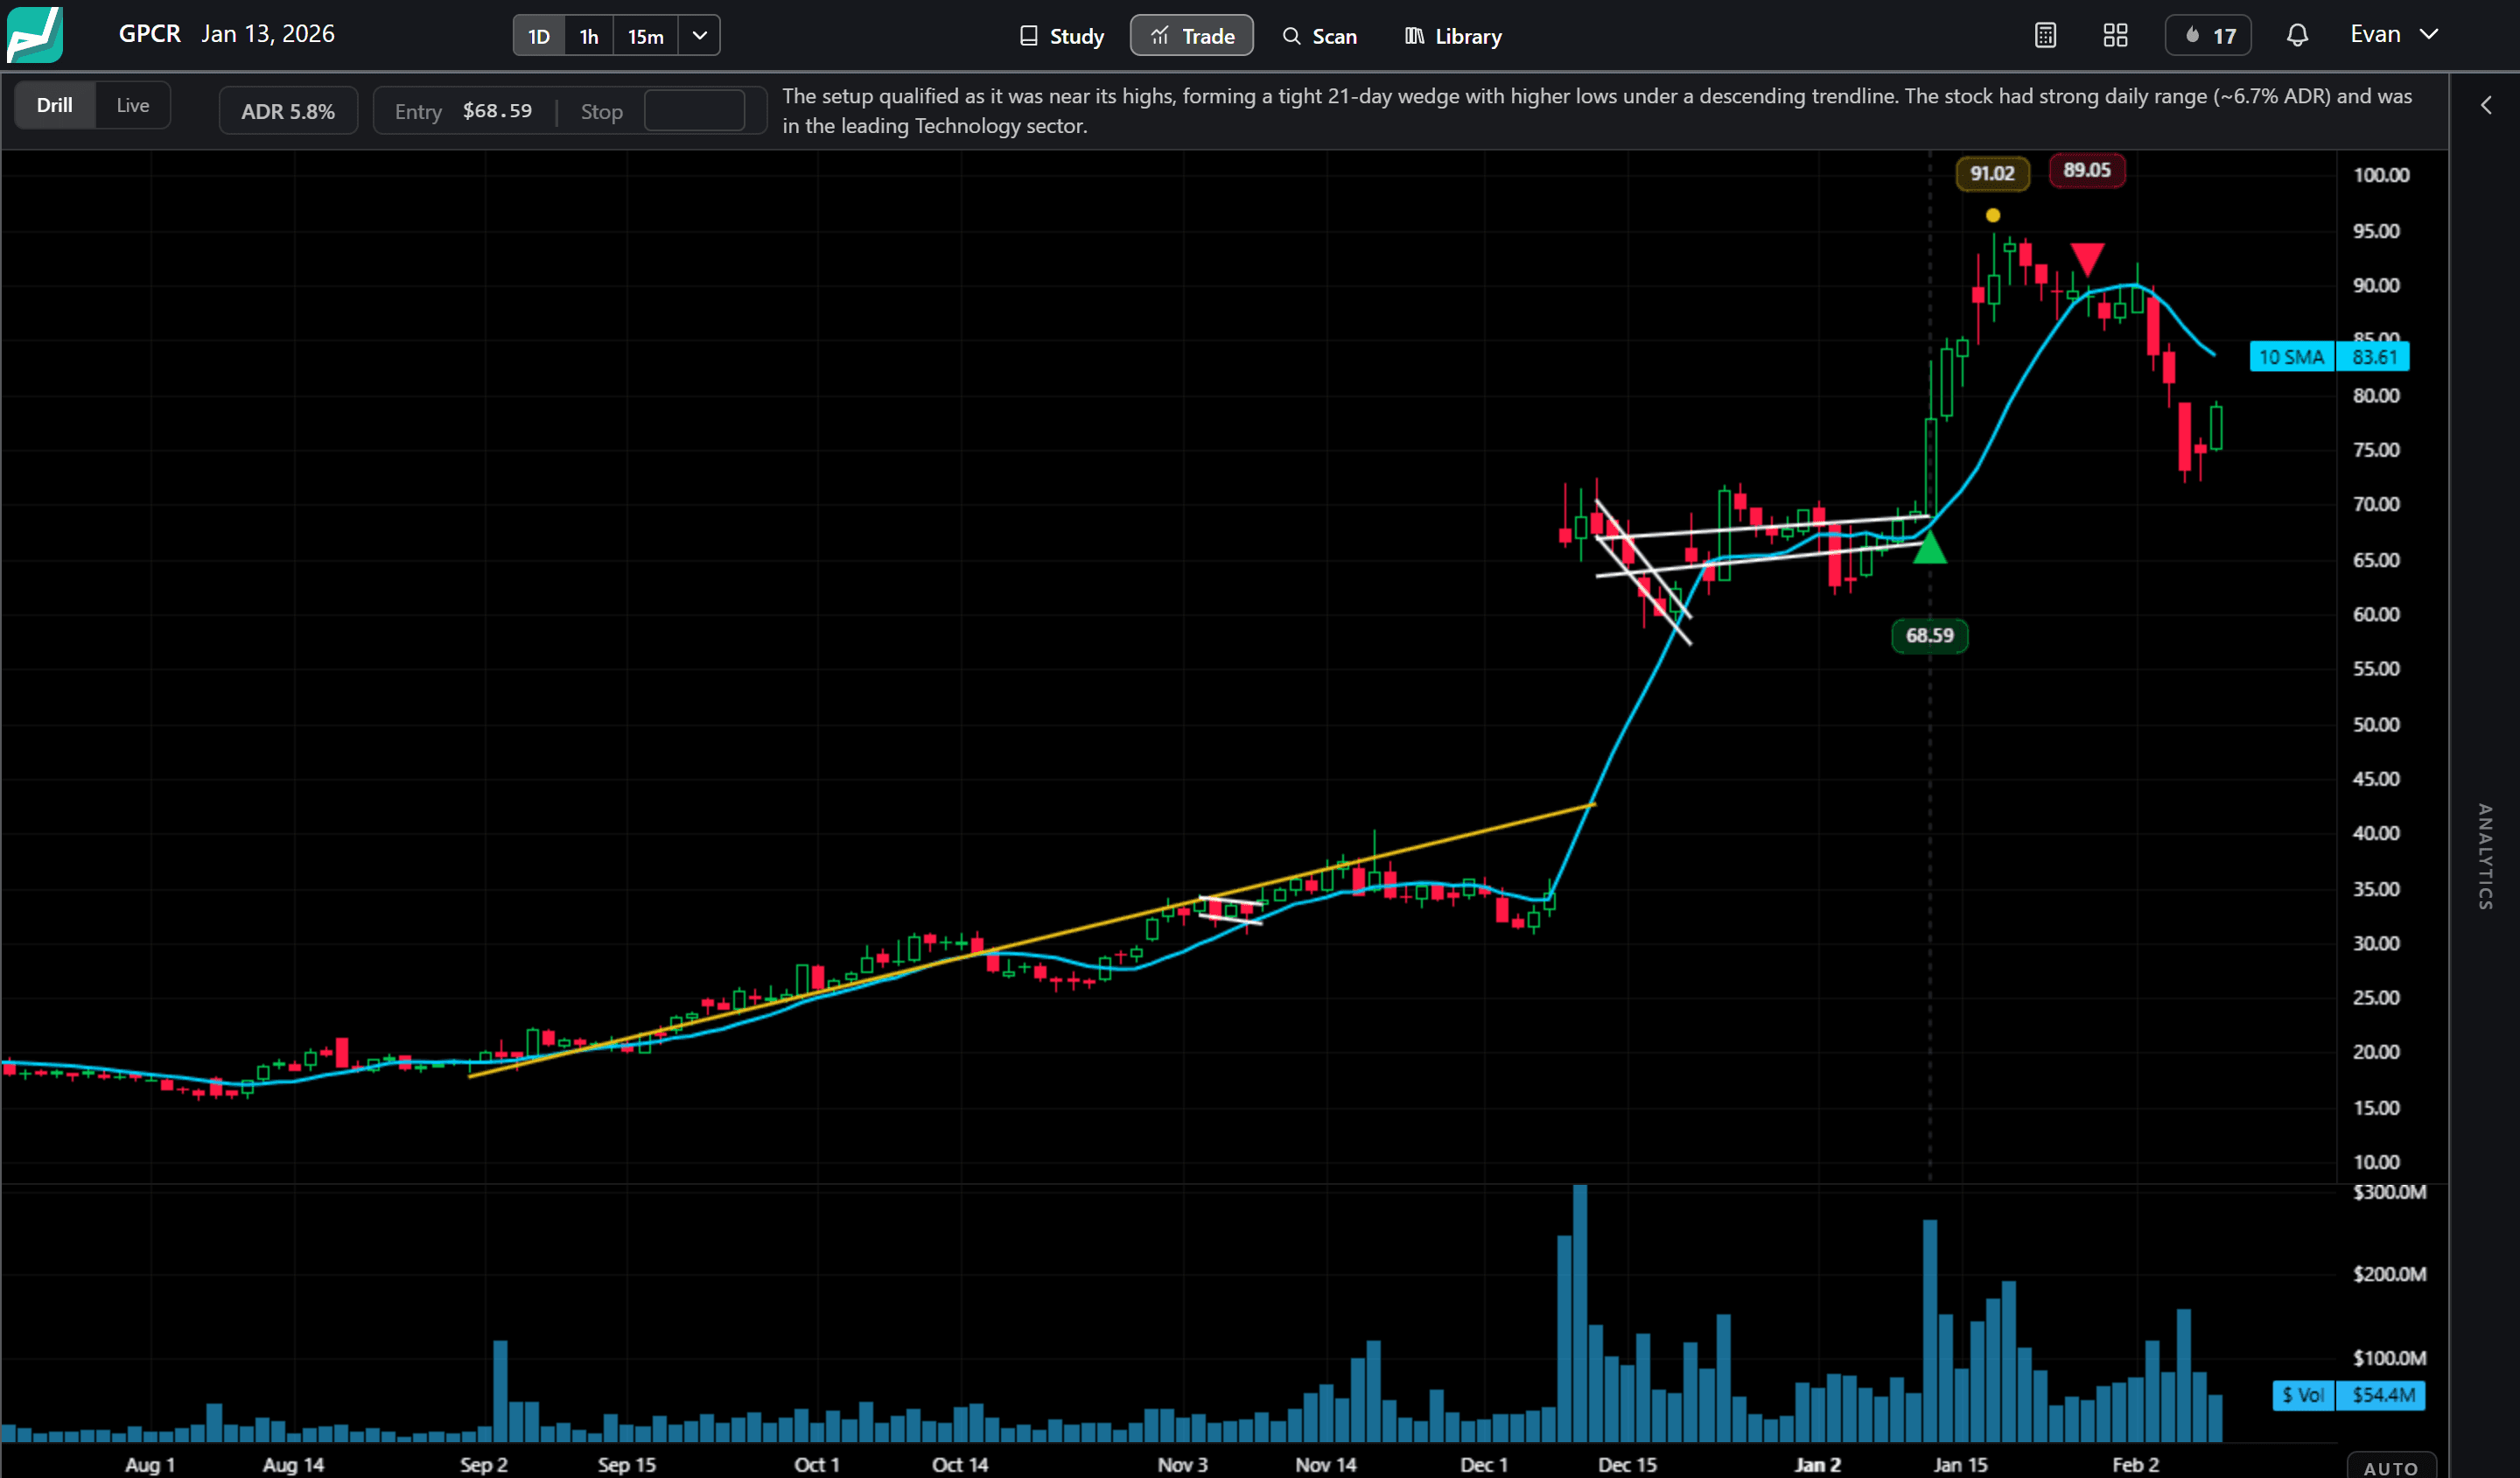Click the $ Vol label

coord(2303,1395)
